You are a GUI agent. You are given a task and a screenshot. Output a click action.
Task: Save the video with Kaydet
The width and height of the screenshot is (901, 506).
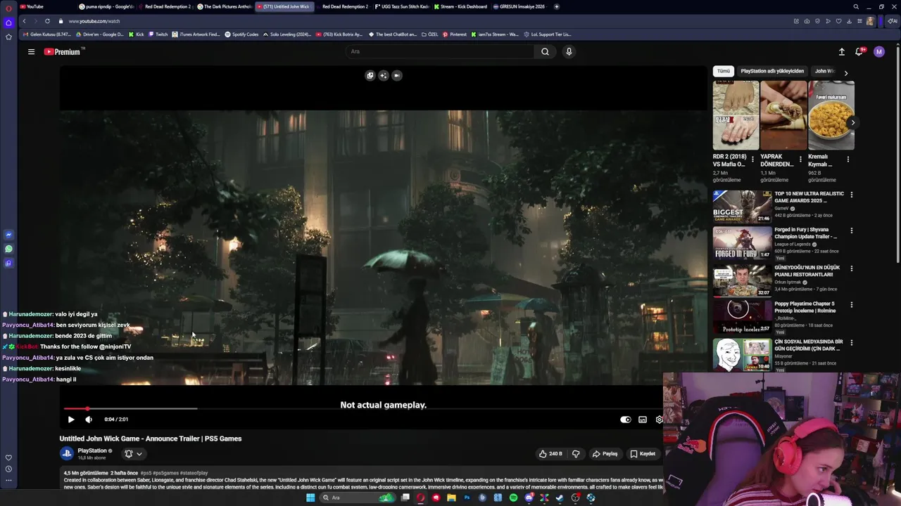642,454
